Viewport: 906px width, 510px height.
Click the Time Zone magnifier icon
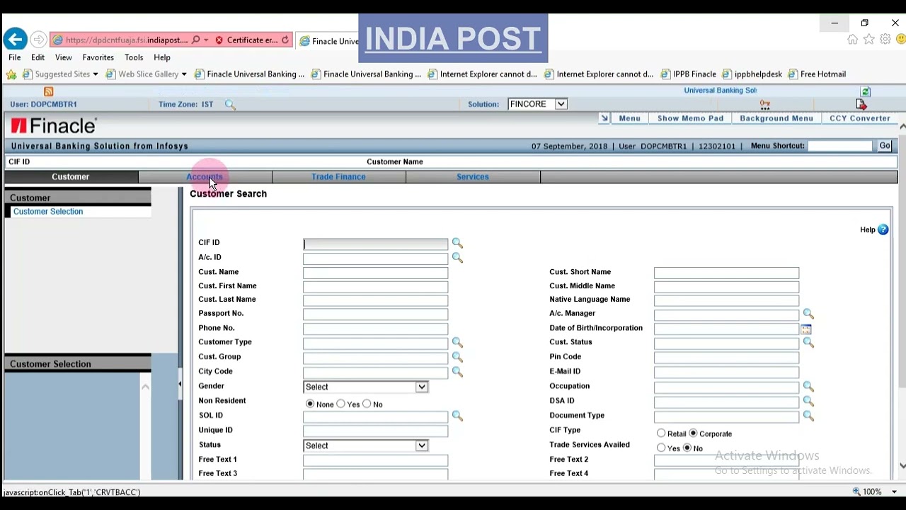coord(230,105)
